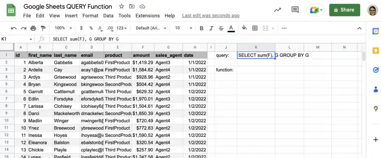The image size is (381, 158).
Task: Click the document title text
Action: (68, 7)
